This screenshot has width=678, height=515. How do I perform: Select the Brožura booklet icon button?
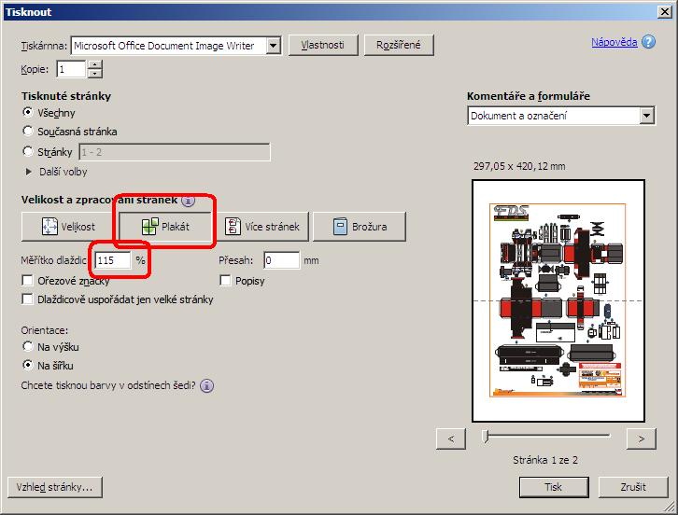pos(359,227)
